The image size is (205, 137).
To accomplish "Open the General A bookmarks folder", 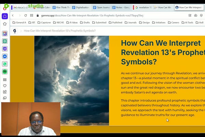I will 19,23.
